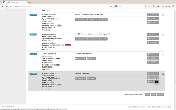Enable HA for android appliance
The image size is (176, 110).
80,59
